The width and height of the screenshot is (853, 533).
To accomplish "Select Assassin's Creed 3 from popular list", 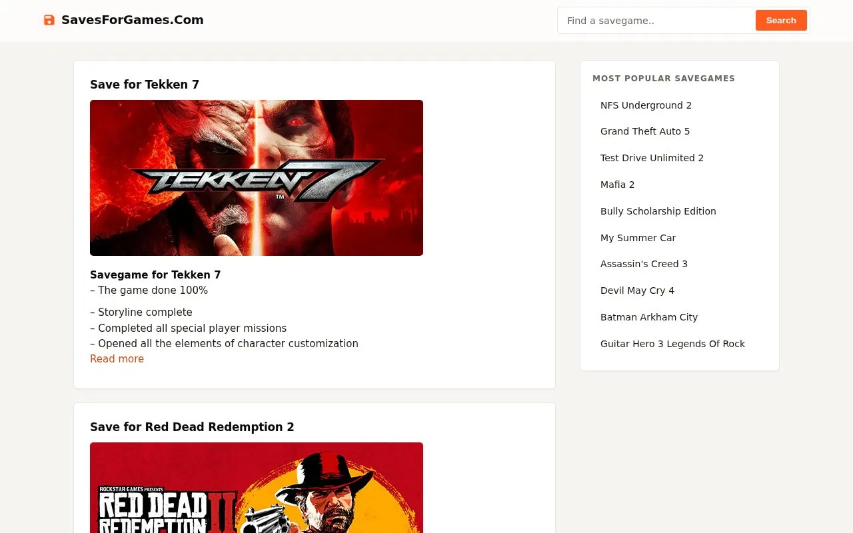I will [x=644, y=264].
